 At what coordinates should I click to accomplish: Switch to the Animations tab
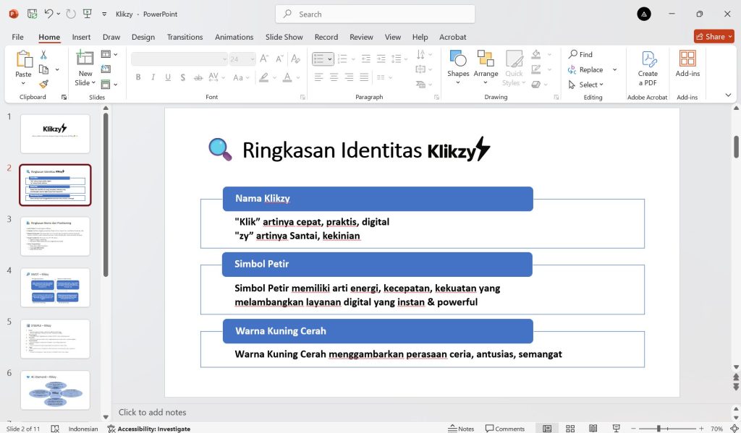(234, 37)
